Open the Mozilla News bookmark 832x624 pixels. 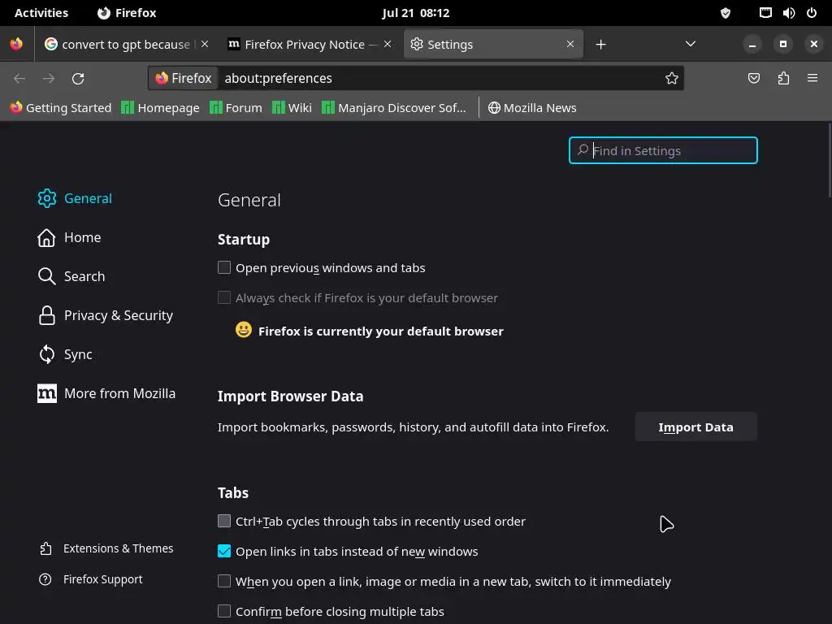[532, 107]
